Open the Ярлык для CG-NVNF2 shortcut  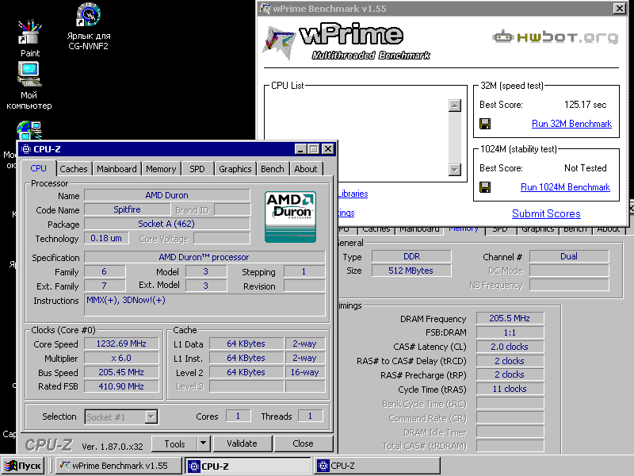tap(89, 27)
